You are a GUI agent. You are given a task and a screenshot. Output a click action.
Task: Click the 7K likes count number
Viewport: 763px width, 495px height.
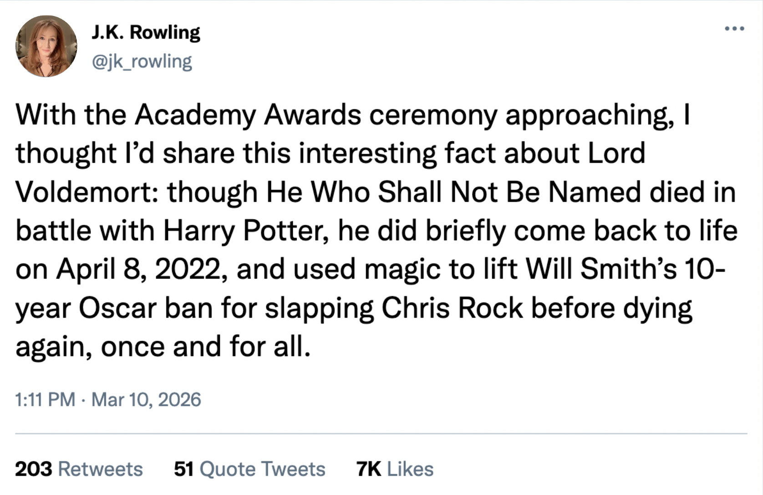[369, 469]
